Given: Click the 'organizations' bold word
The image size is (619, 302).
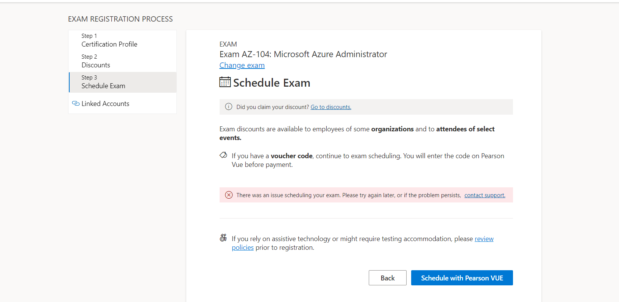Looking at the screenshot, I should click(392, 129).
